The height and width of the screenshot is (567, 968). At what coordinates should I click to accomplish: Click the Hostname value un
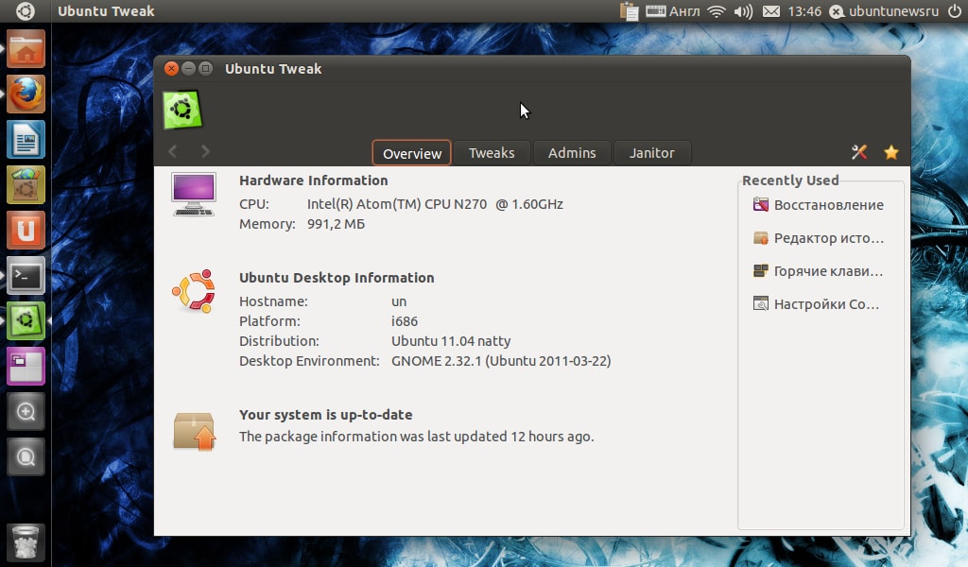399,301
